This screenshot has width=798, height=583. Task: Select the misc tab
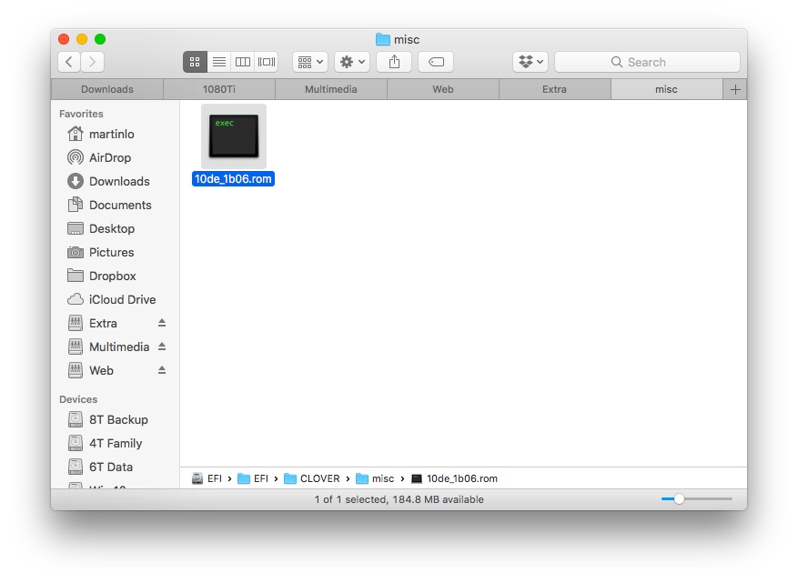(667, 89)
